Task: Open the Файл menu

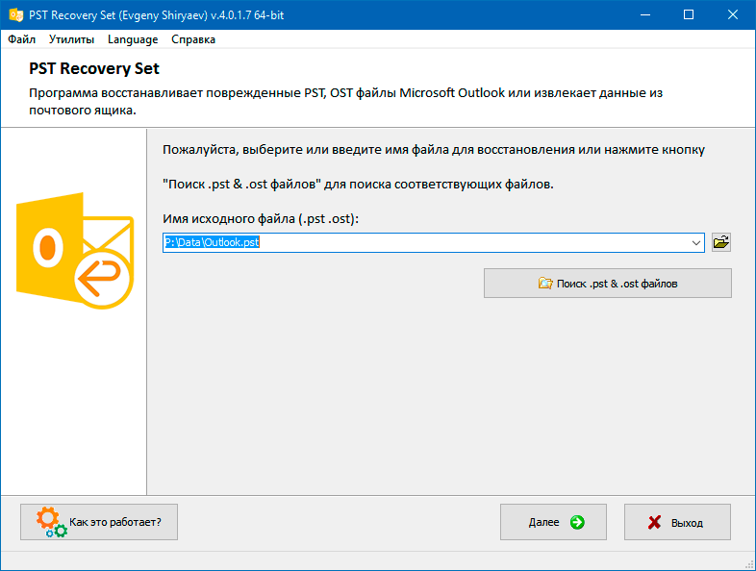Action: tap(22, 39)
